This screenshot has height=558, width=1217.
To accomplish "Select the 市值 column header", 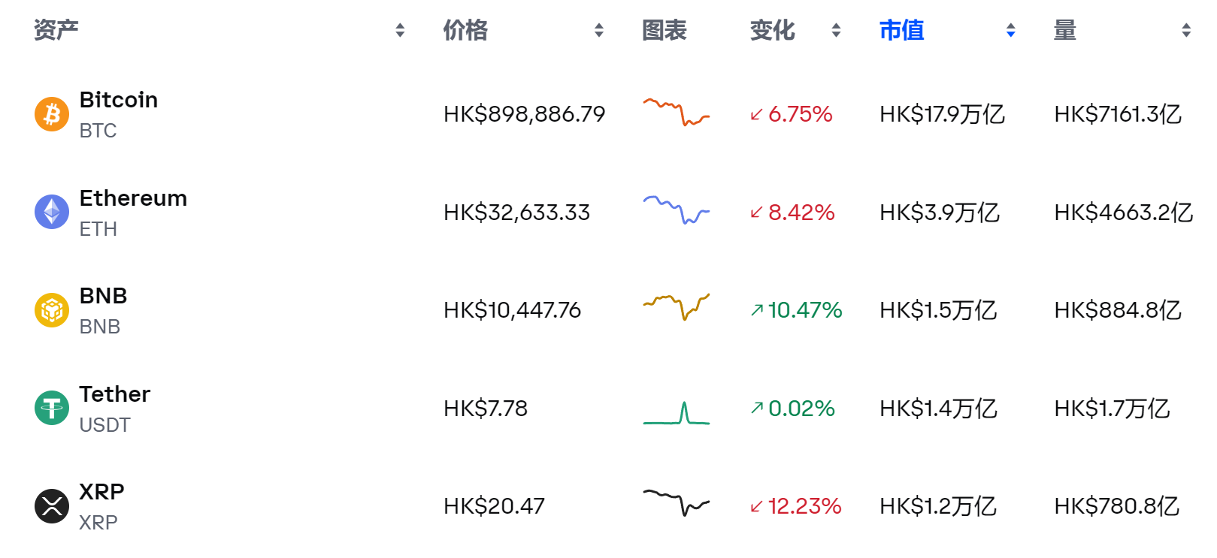I will coord(901,30).
